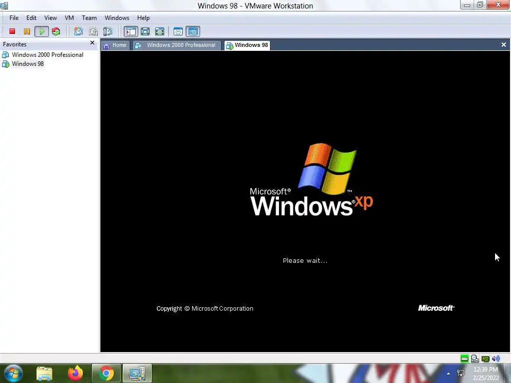Open the File menu
The image size is (511, 383).
(13, 18)
